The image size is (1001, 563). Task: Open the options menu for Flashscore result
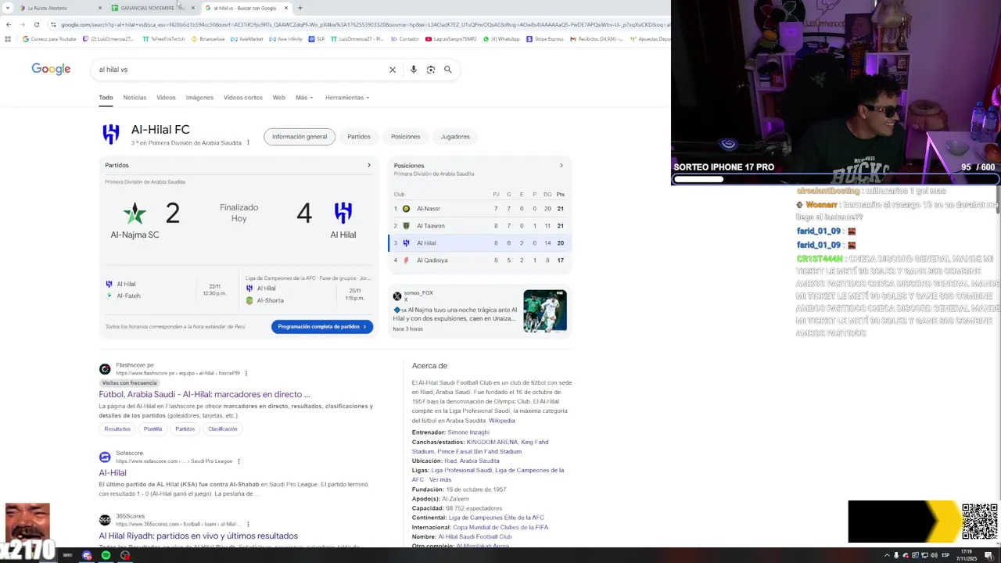pos(246,373)
